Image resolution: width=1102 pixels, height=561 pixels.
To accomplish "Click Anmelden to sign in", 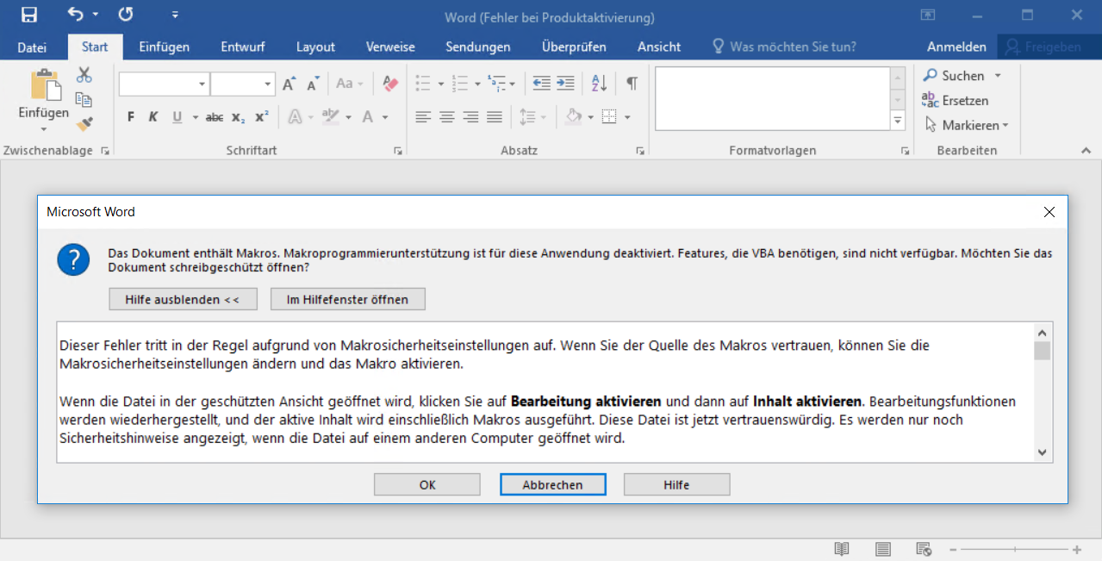I will pos(956,47).
